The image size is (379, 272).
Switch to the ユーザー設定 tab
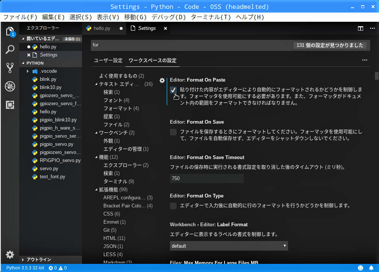pos(108,61)
